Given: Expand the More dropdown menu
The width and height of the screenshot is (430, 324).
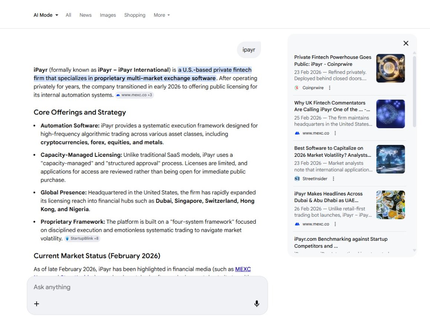Looking at the screenshot, I should click(x=162, y=15).
